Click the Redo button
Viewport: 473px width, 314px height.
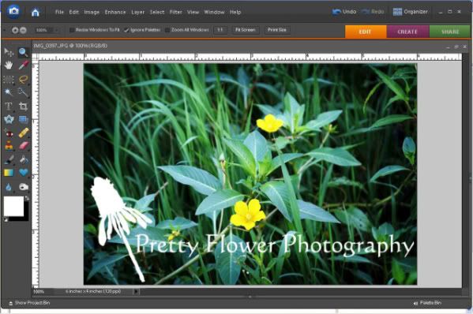373,12
